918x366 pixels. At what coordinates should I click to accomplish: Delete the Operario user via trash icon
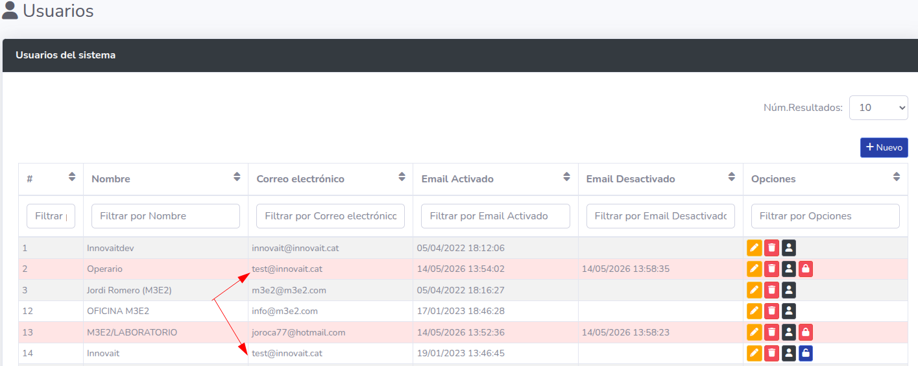pos(771,269)
